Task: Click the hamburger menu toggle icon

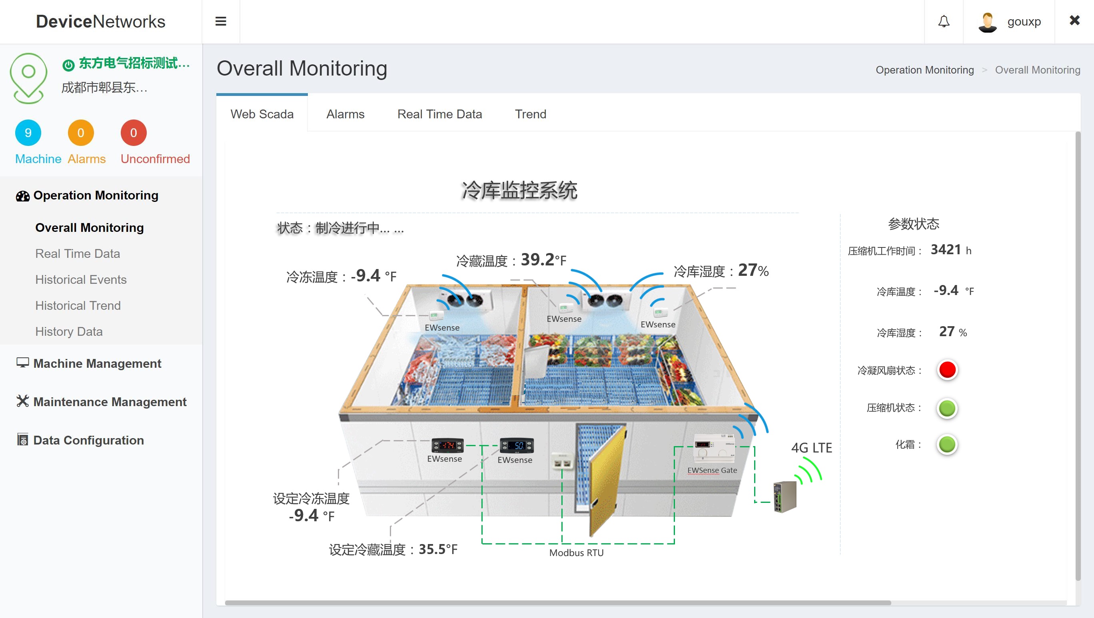Action: coord(220,21)
